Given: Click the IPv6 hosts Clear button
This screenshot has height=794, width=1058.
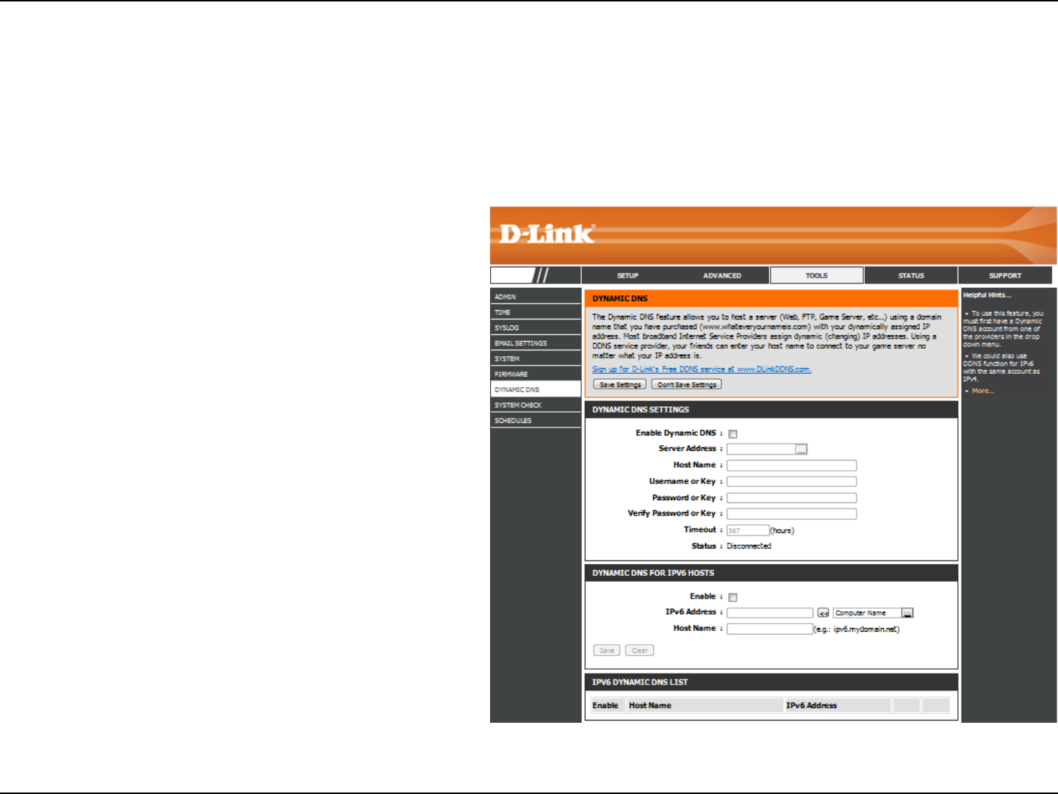Looking at the screenshot, I should click(x=639, y=650).
